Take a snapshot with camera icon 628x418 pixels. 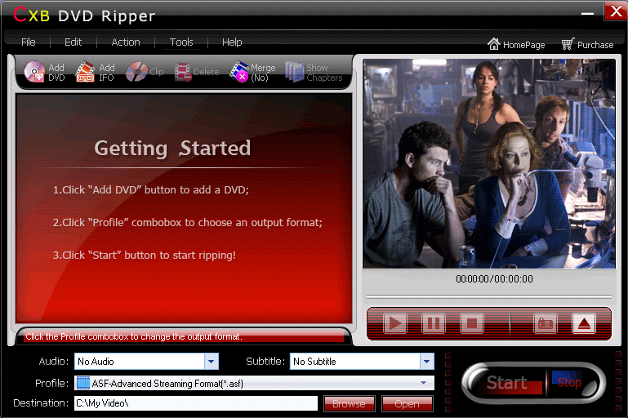[x=546, y=323]
